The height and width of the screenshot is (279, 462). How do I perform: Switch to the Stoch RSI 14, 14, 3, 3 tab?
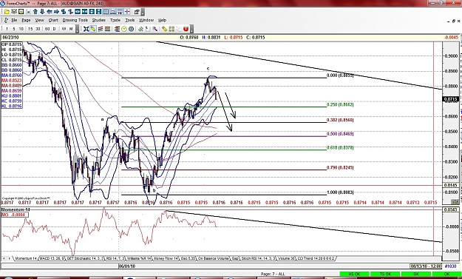coord(259,258)
